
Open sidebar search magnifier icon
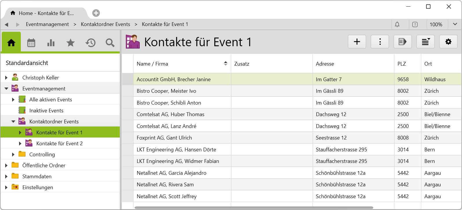coord(110,43)
